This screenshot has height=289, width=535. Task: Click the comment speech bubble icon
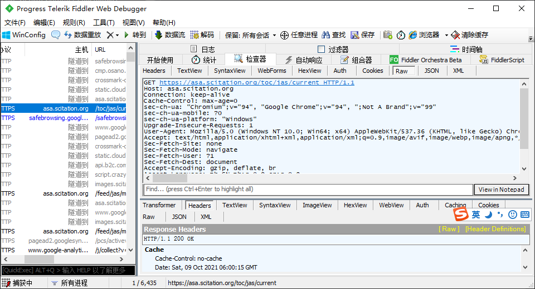(x=56, y=35)
